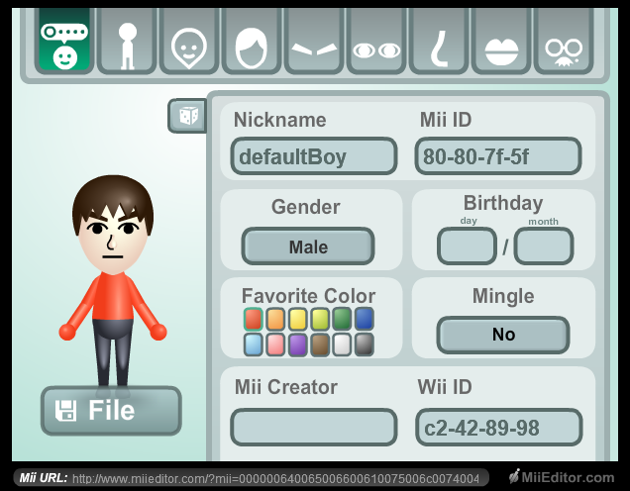Click the Wii ID field c2-42-89-98
The width and height of the screenshot is (630, 491).
point(498,428)
